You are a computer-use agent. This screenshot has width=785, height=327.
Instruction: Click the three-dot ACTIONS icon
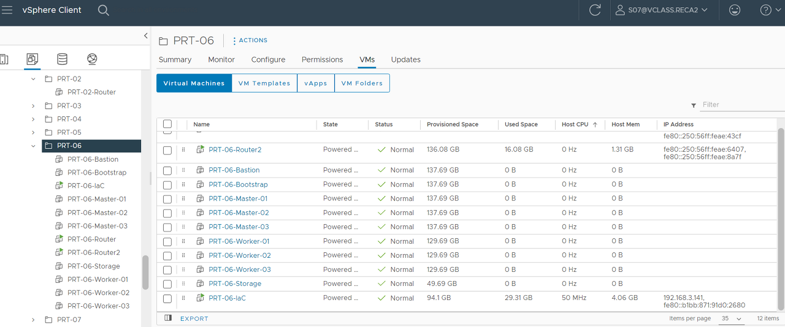234,41
